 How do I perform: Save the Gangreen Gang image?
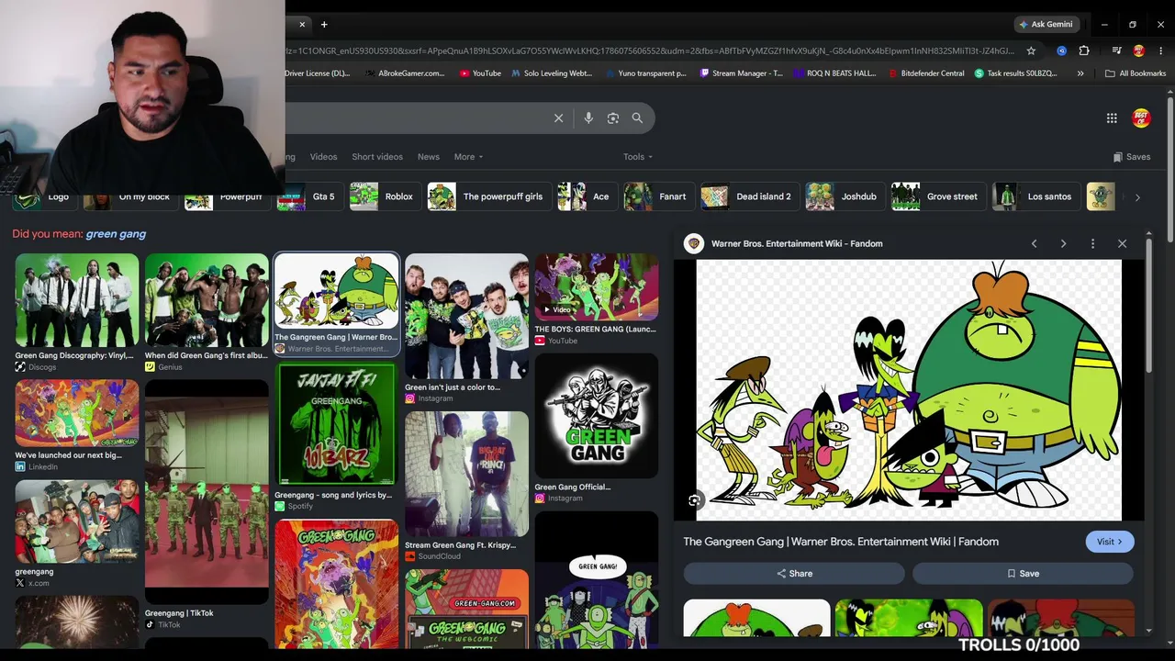pyautogui.click(x=1023, y=574)
